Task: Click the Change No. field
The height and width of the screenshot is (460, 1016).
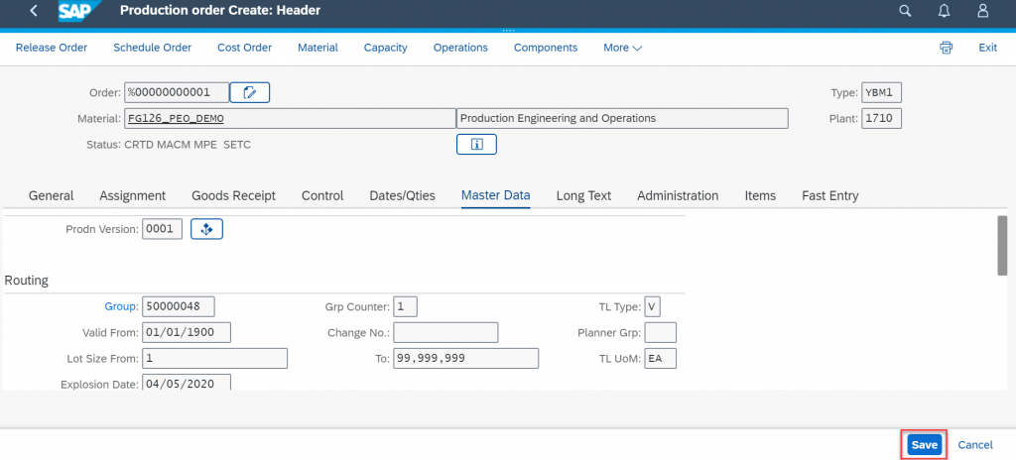Action: click(x=445, y=332)
